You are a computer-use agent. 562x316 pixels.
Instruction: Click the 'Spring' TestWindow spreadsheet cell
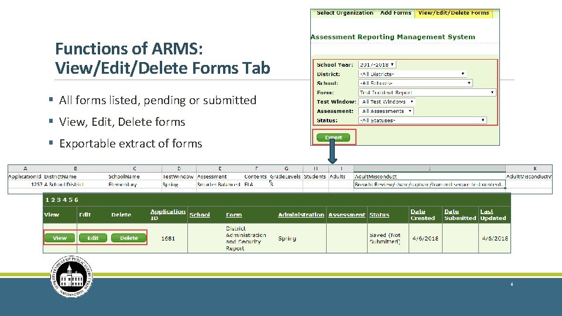[179, 184]
